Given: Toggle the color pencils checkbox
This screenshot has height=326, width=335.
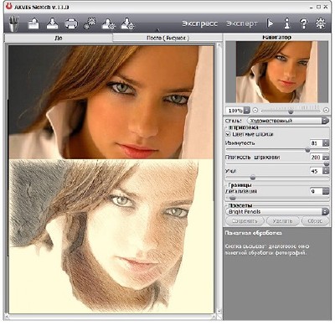Looking at the screenshot, I should [228, 134].
